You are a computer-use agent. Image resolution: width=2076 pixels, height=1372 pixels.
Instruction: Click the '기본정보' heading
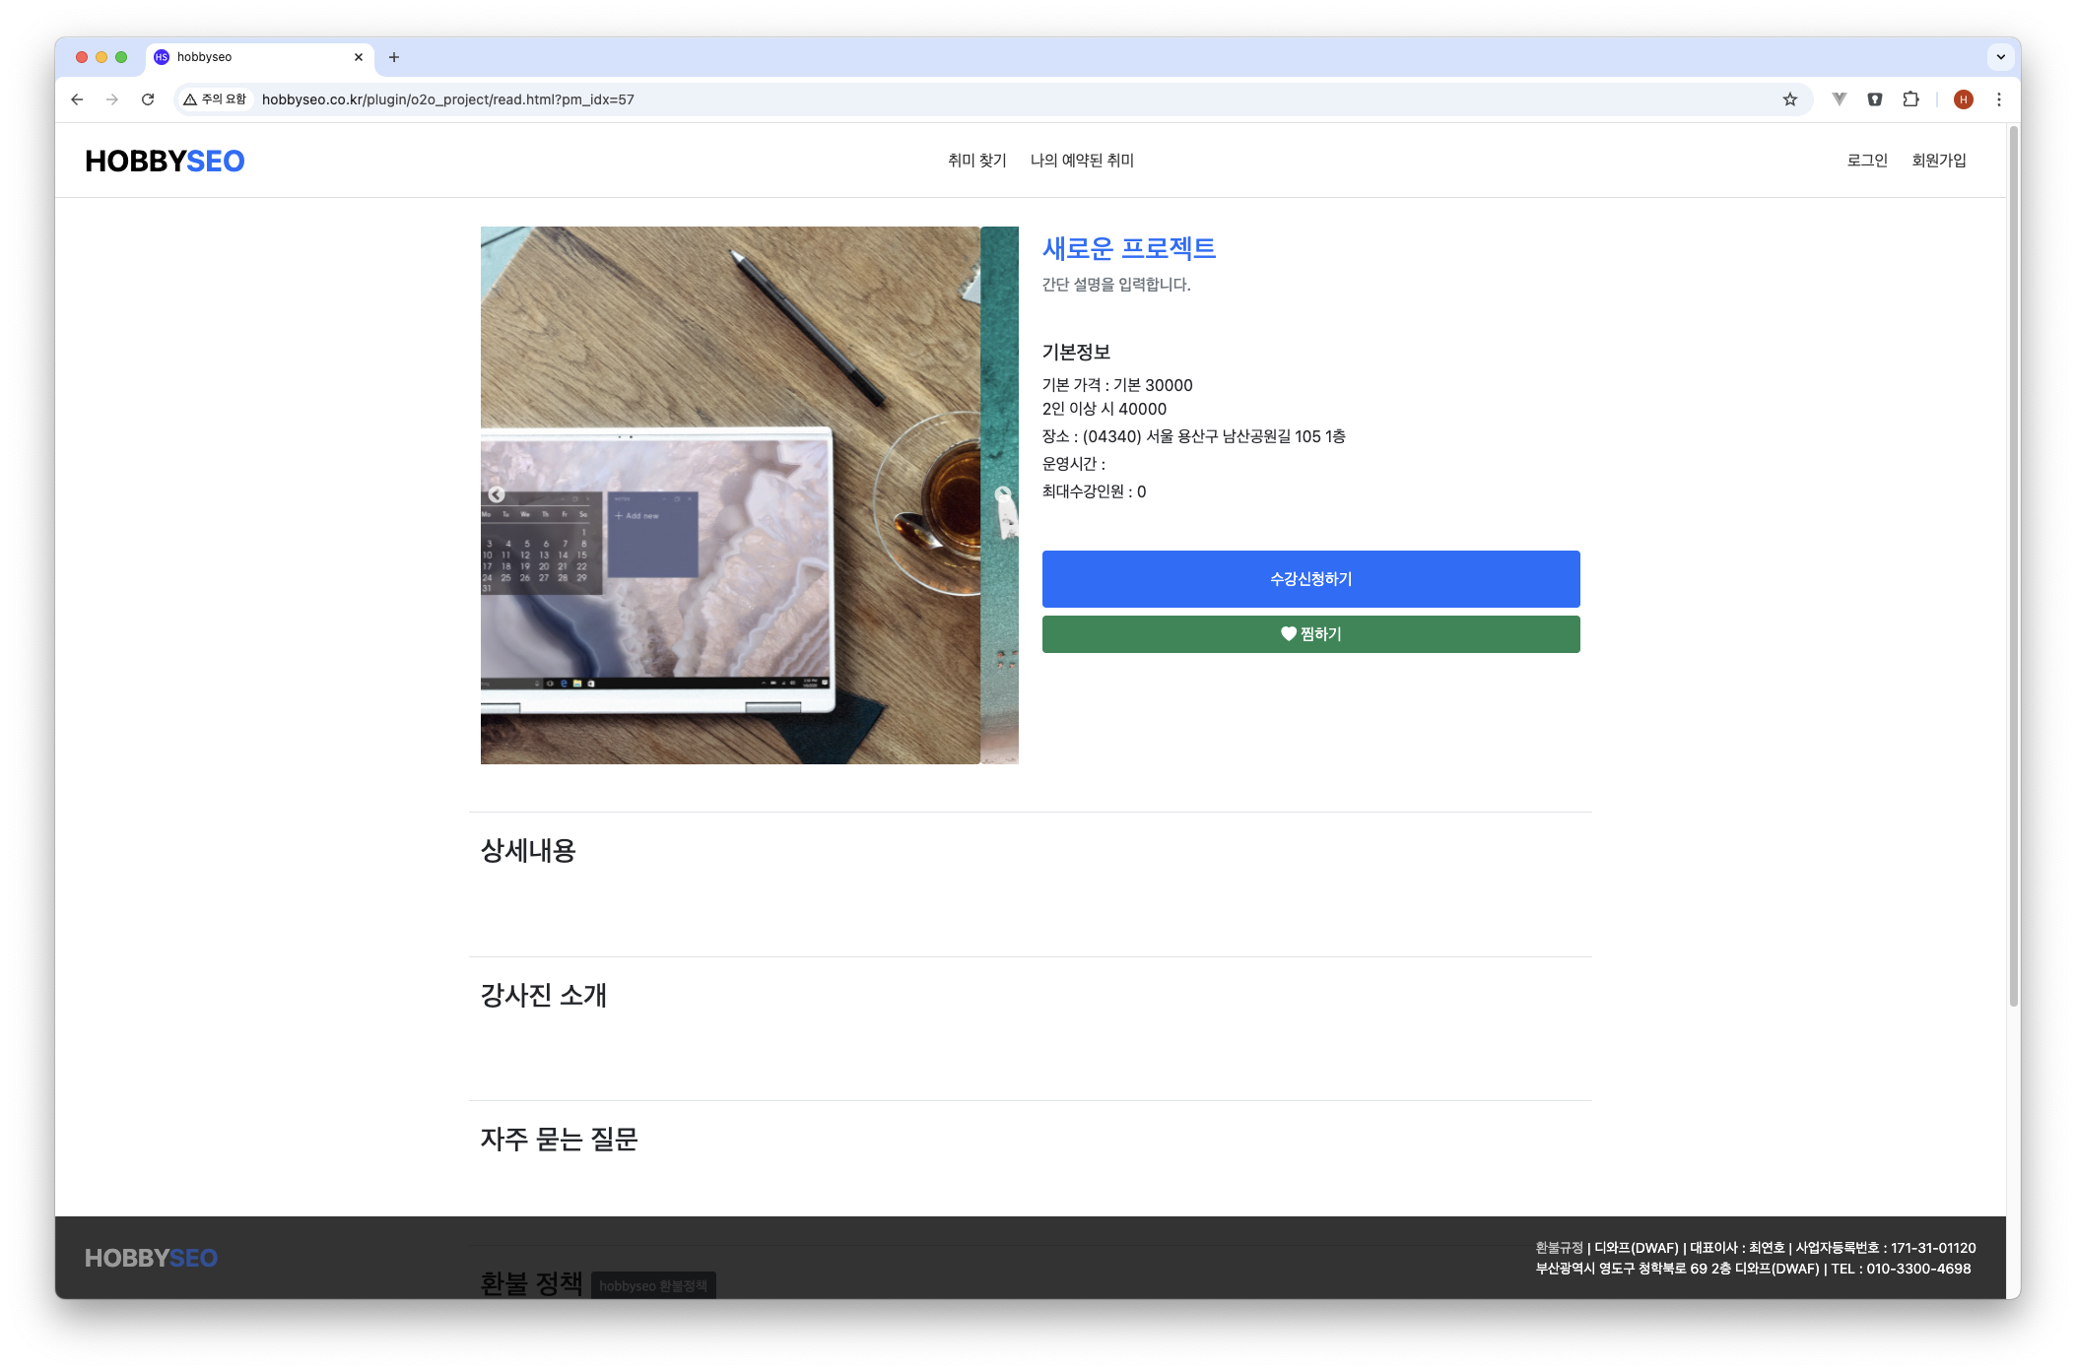(x=1076, y=352)
